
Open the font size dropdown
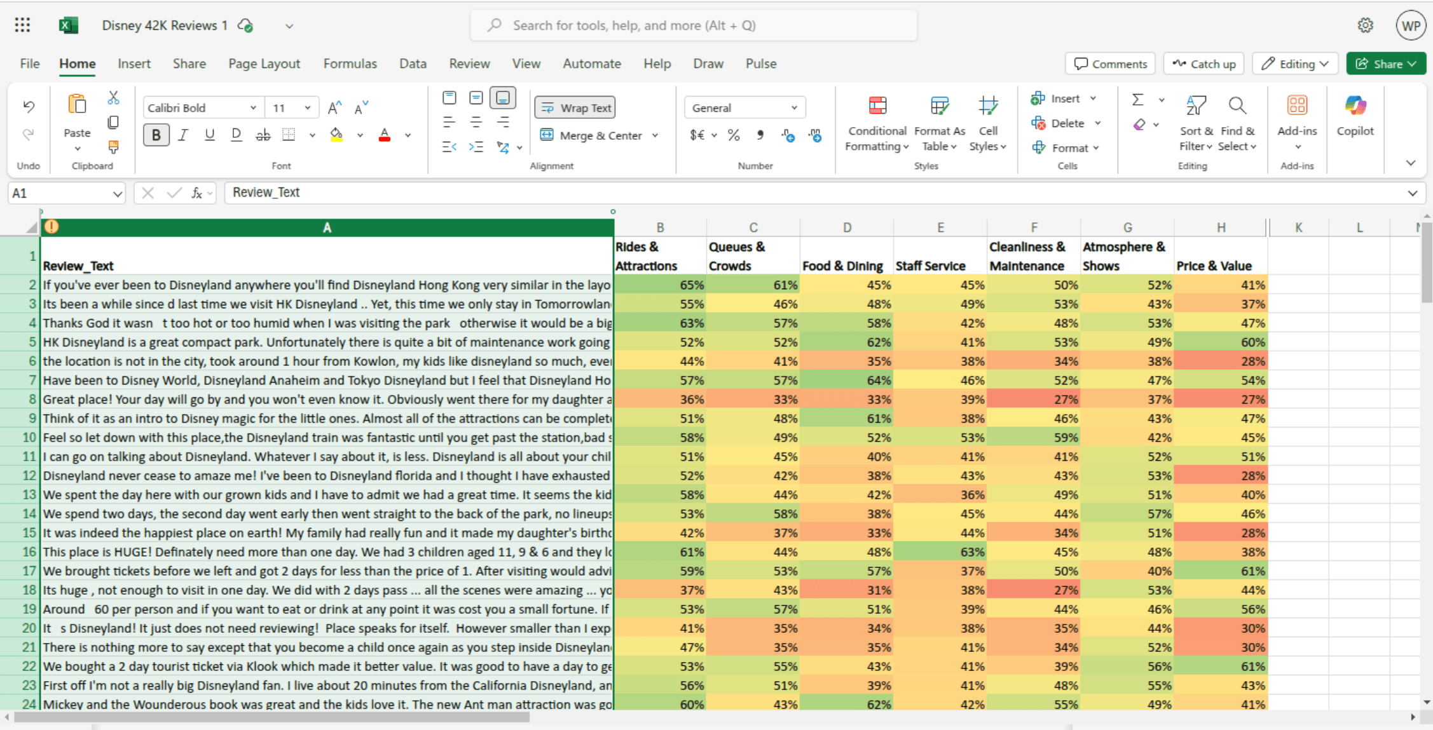click(308, 108)
